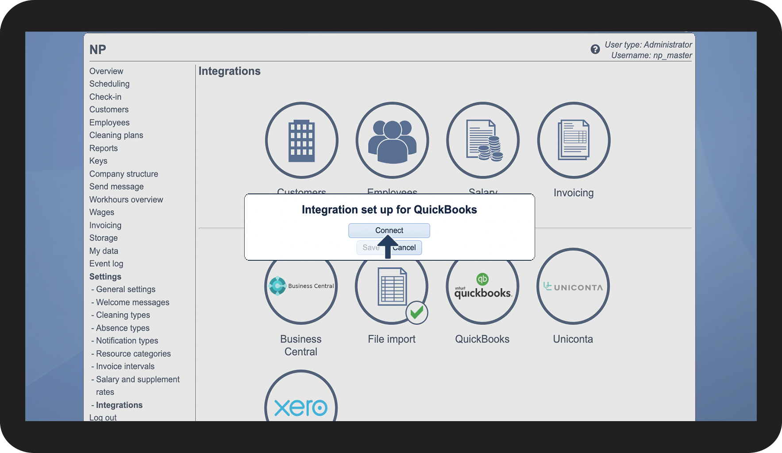Open Invoice intervals settings
The width and height of the screenshot is (782, 453).
point(125,367)
